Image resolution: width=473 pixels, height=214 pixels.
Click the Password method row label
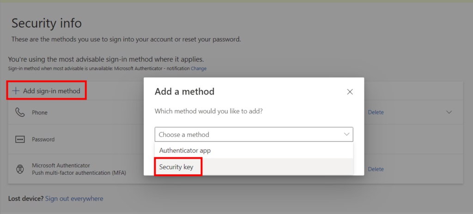coord(43,140)
